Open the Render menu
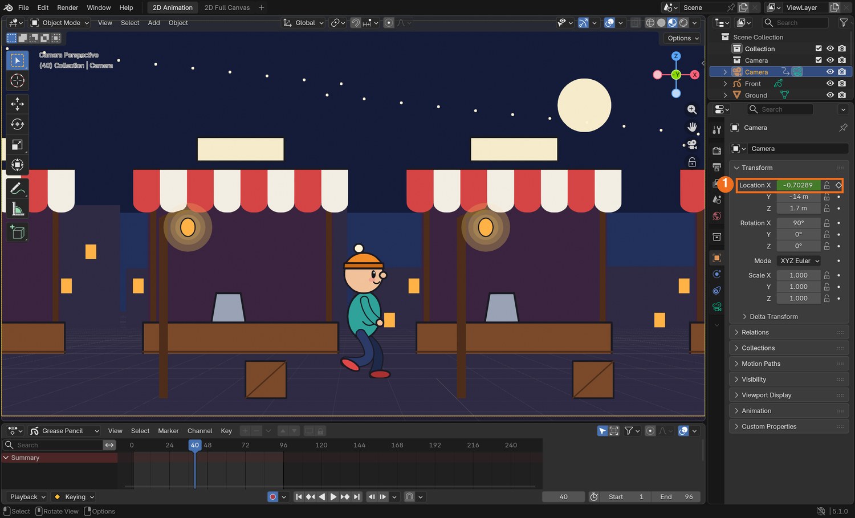The height and width of the screenshot is (518, 855). coord(67,7)
